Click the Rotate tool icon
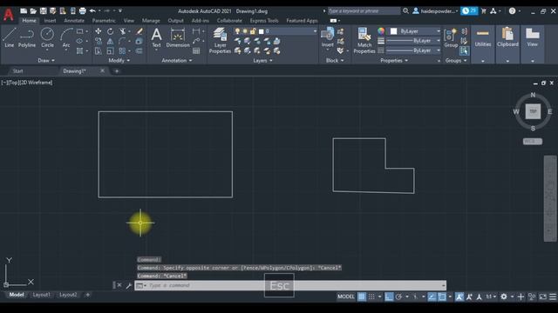This screenshot has width=558, height=313. pos(111,31)
